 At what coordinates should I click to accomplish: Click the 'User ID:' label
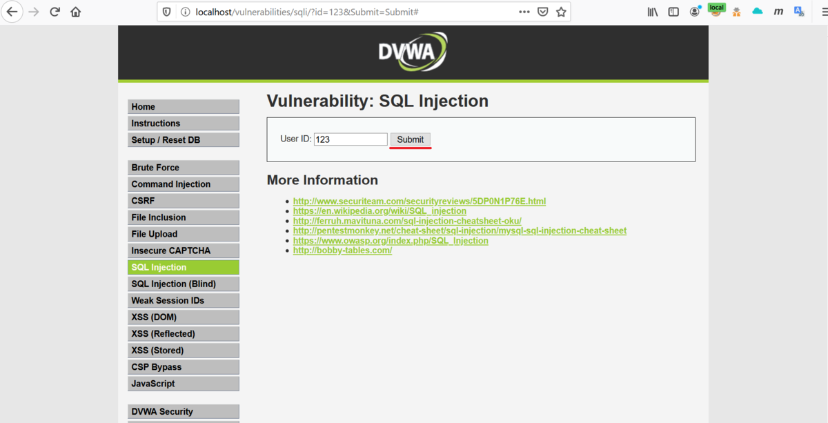click(295, 139)
